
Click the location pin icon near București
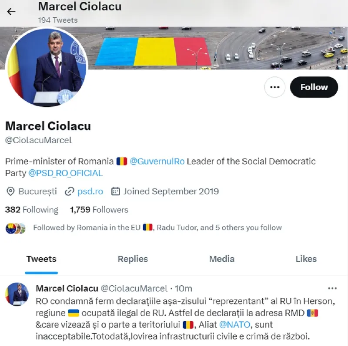10,191
